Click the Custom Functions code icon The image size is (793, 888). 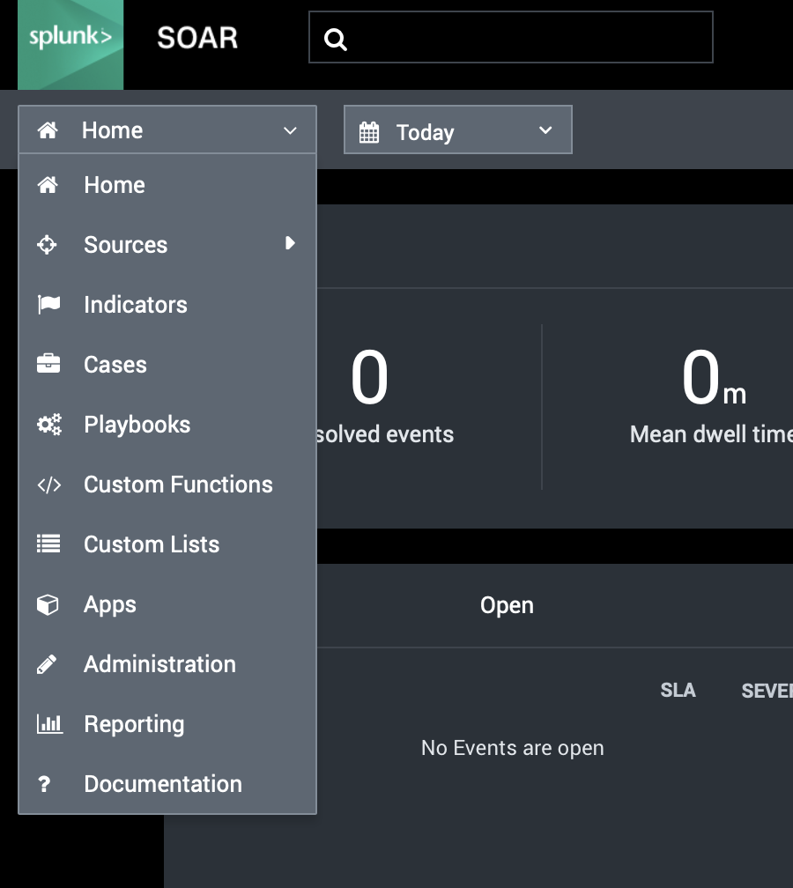48,485
